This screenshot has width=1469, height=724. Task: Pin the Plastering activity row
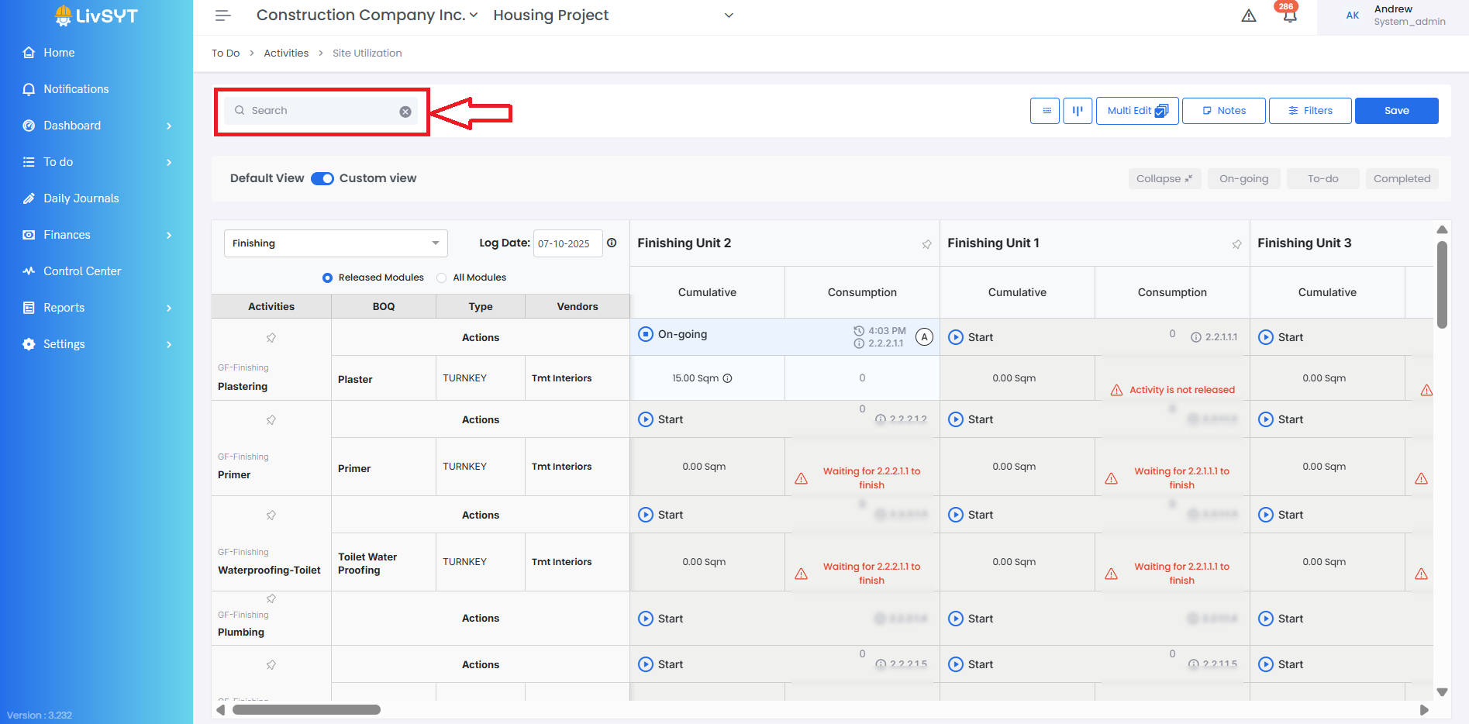pyautogui.click(x=271, y=338)
